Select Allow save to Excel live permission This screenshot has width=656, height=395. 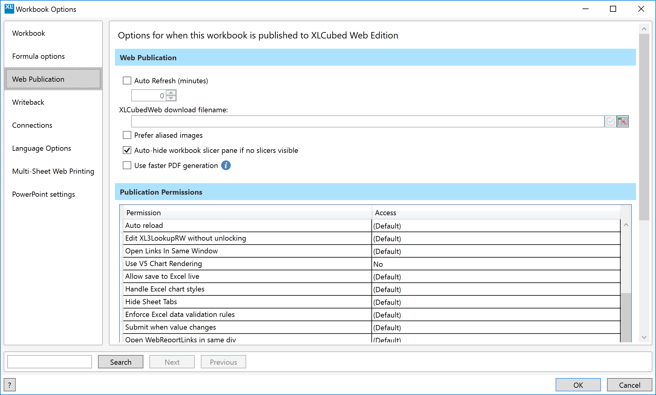click(x=247, y=276)
